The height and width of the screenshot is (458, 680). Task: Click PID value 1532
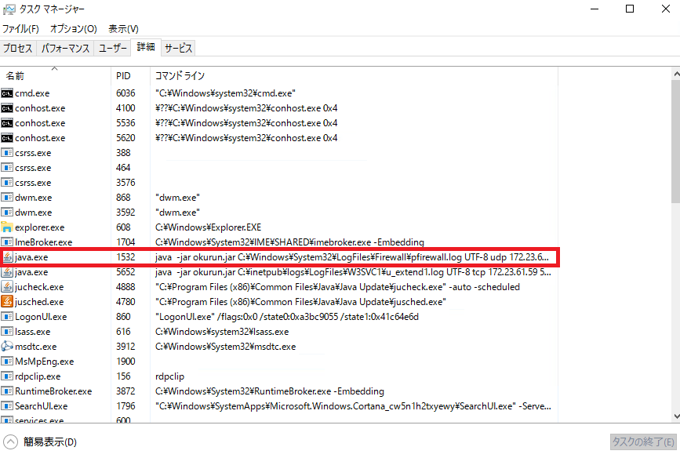tap(125, 257)
